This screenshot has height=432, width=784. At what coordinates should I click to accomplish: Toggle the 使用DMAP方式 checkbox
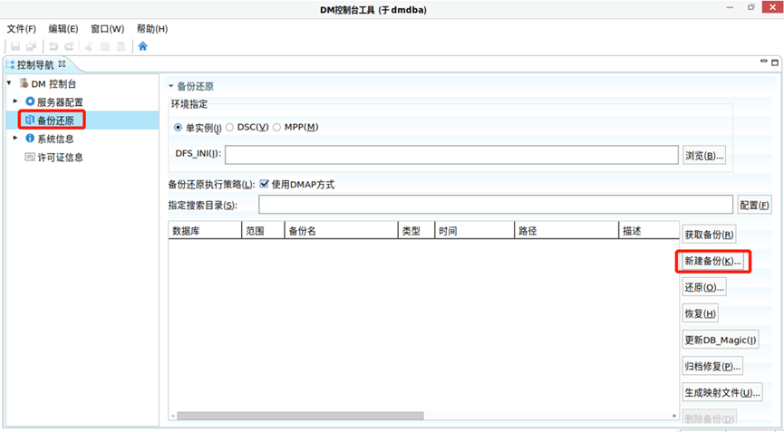264,184
